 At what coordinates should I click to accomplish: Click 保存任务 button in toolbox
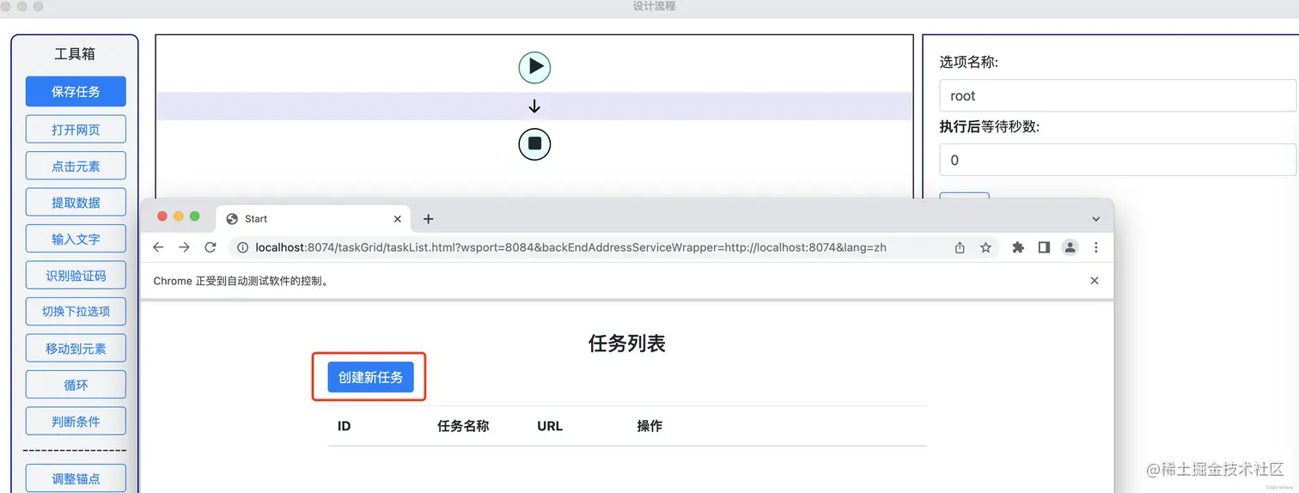(x=76, y=91)
